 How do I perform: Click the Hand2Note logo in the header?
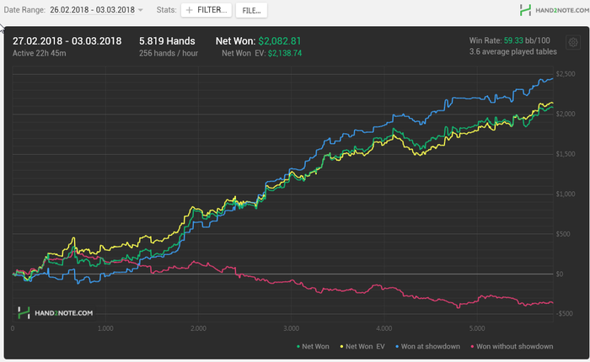(555, 10)
